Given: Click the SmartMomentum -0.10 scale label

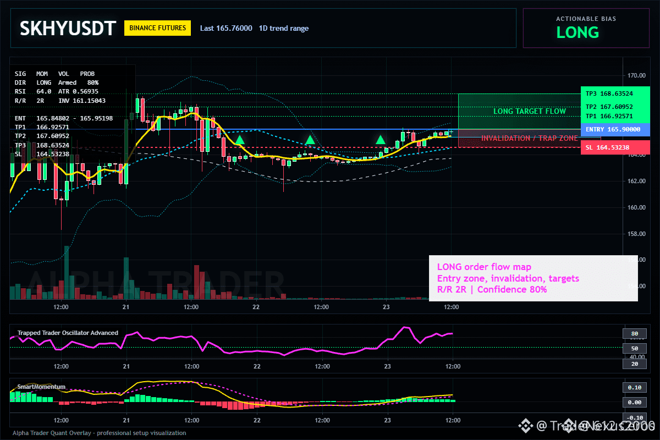Looking at the screenshot, I should (x=634, y=417).
